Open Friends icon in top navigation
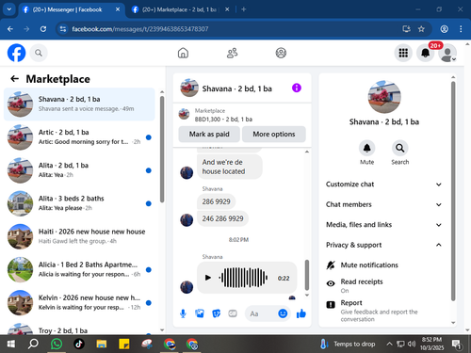This screenshot has height=353, width=471. tap(232, 53)
